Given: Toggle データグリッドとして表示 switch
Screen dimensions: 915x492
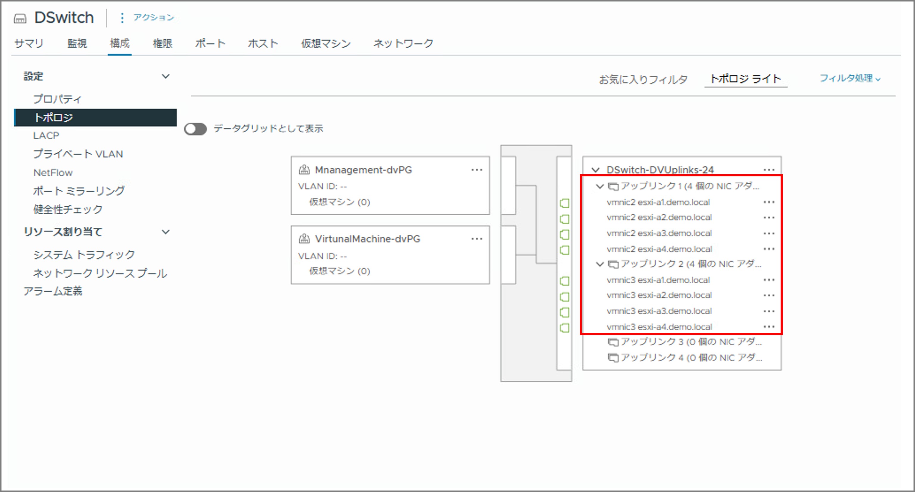Looking at the screenshot, I should (195, 129).
